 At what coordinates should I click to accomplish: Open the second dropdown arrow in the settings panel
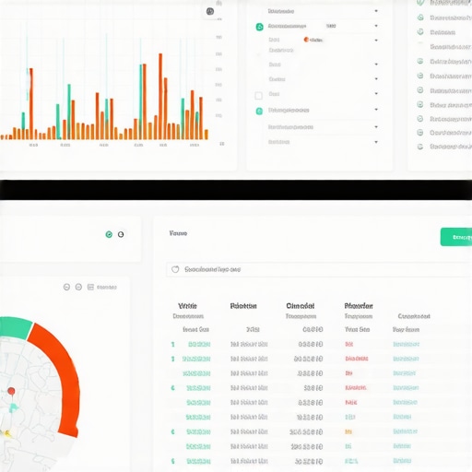pos(376,26)
